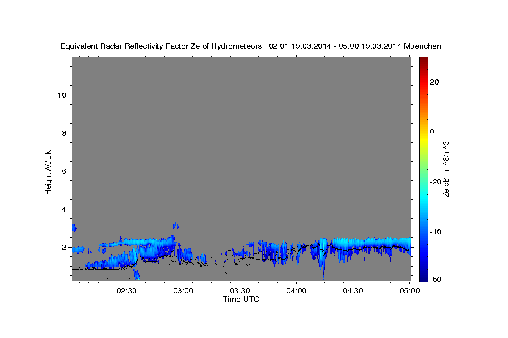Click the colorbar label -60
The width and height of the screenshot is (508, 338).
436,279
